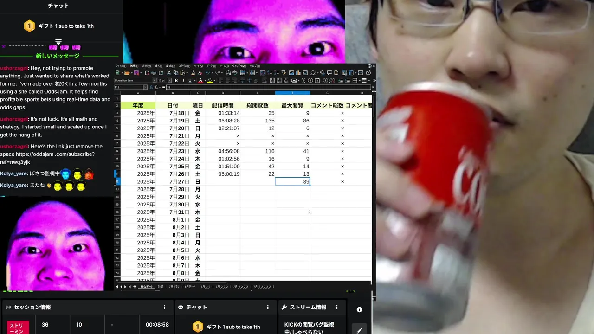
Task: Click the Clone formatting paintbrush icon
Action: point(193,73)
